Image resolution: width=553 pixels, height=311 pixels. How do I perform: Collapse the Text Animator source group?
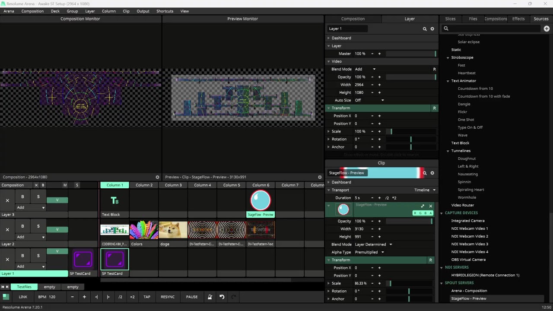[448, 81]
